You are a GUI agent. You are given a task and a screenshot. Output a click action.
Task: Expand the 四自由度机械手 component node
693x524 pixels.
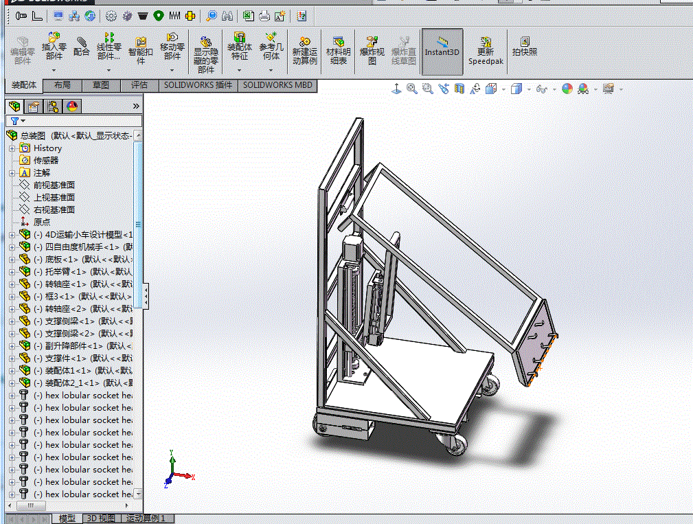(12, 247)
